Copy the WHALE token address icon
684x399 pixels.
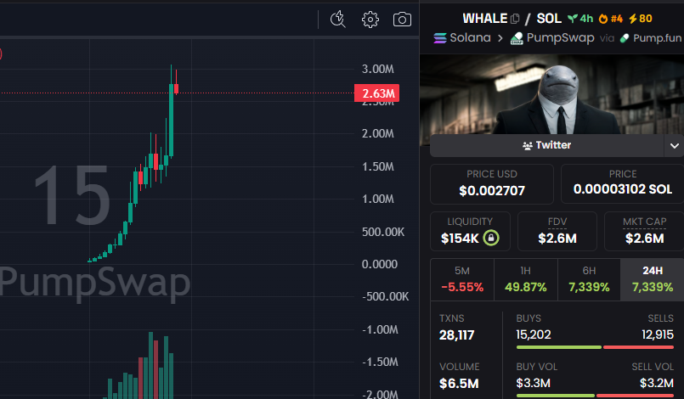[x=515, y=19]
